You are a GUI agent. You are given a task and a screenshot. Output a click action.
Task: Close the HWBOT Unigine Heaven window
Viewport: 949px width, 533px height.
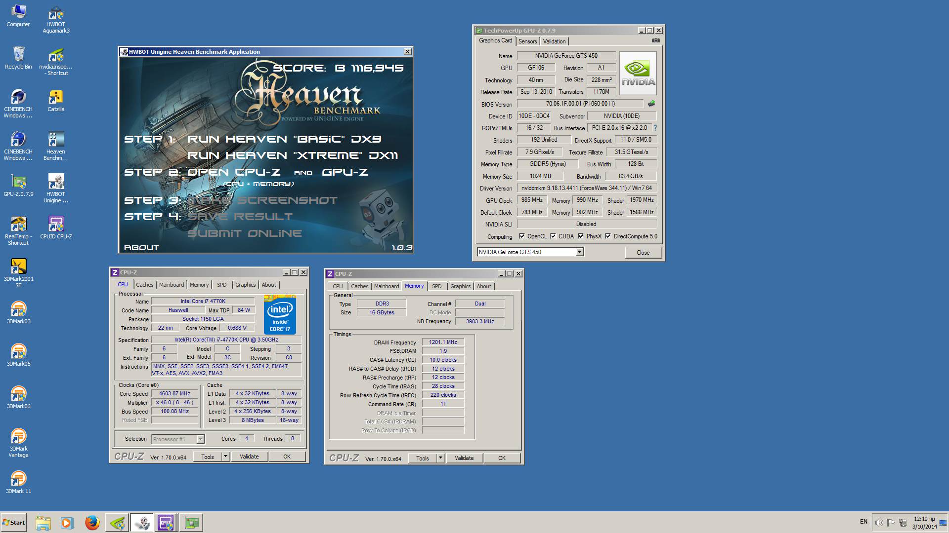(408, 52)
